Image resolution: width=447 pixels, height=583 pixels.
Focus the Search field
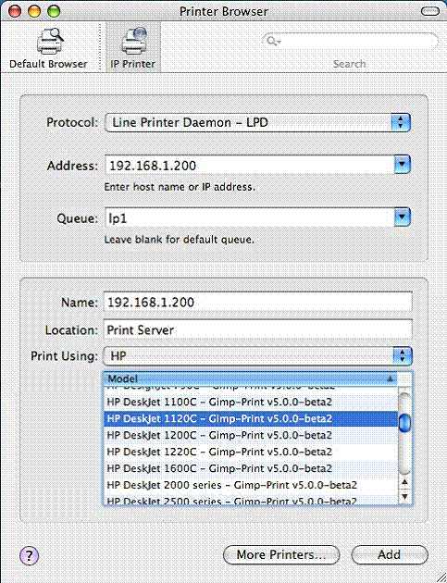point(350,42)
